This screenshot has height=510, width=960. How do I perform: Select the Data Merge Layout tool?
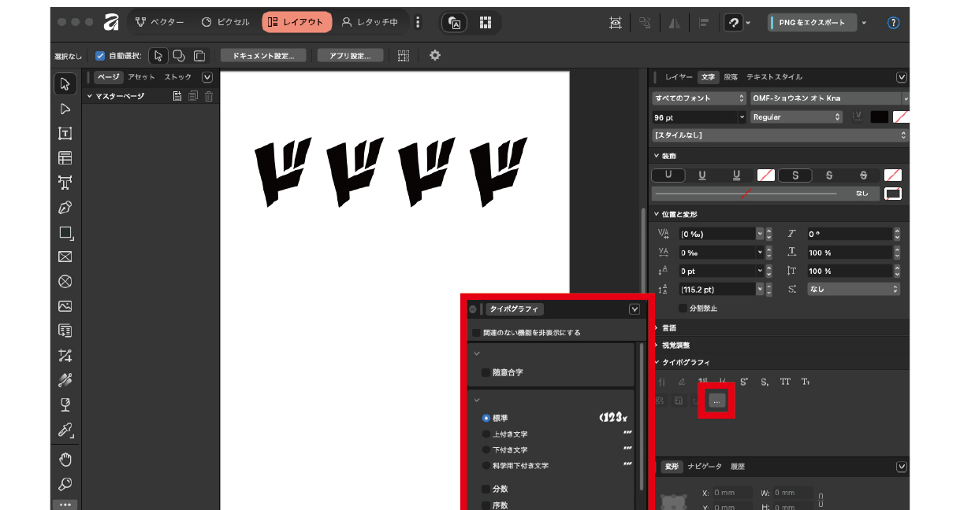65,331
